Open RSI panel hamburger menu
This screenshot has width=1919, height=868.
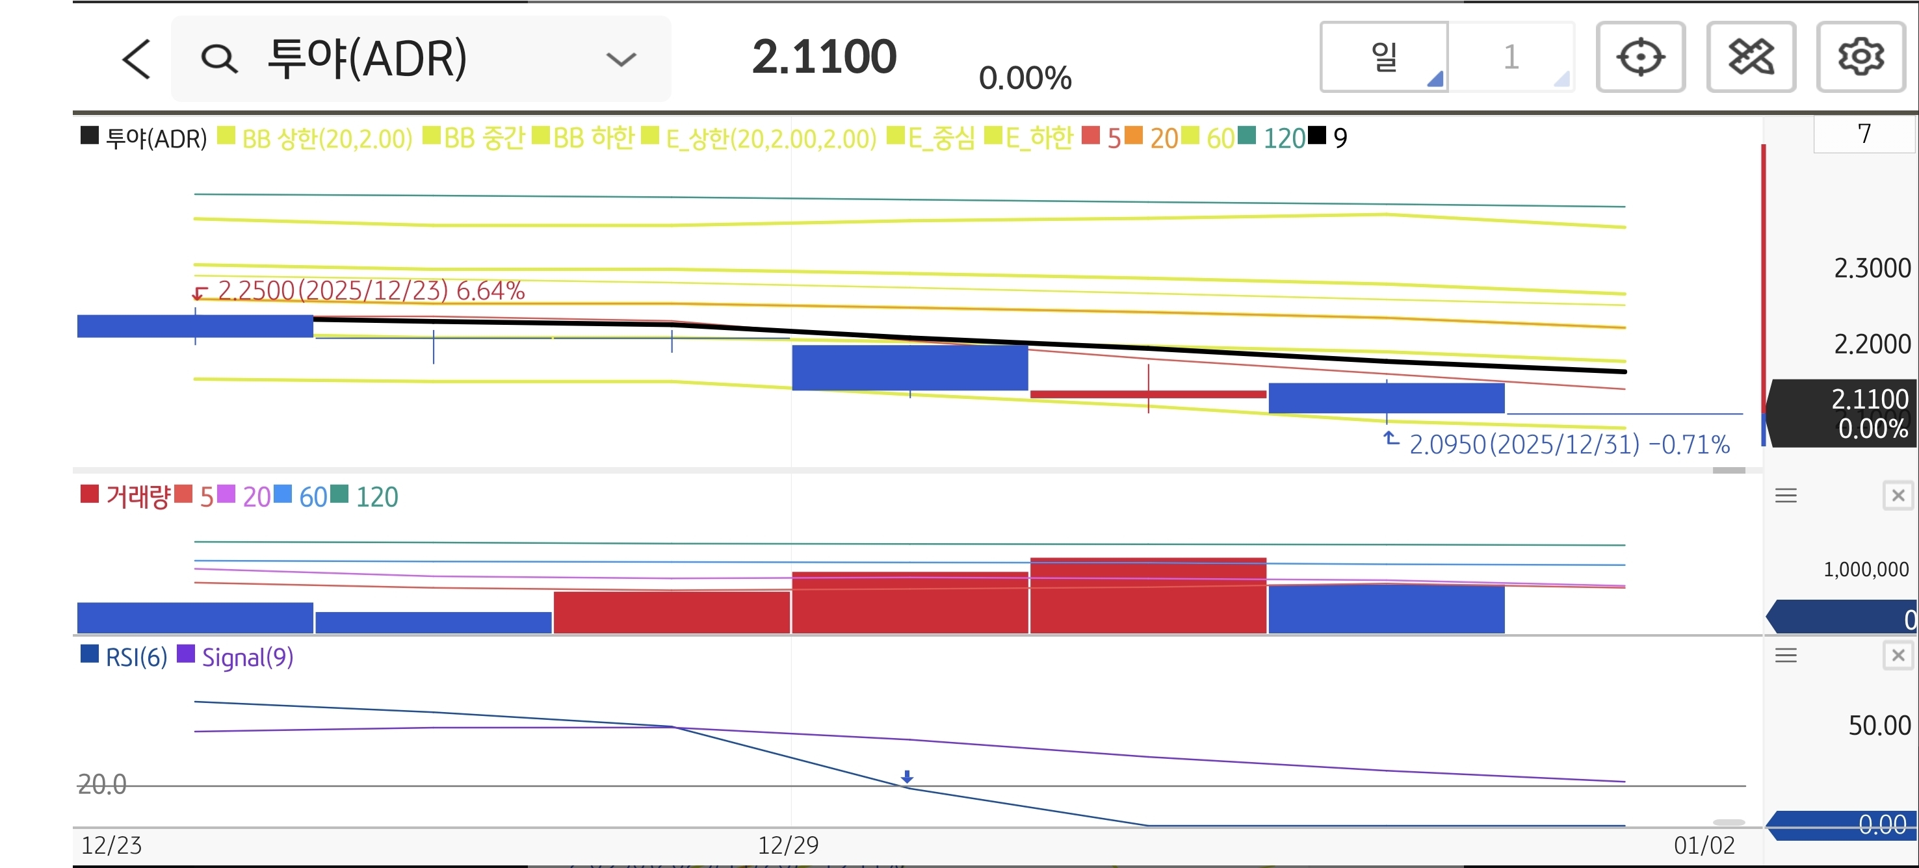coord(1786,656)
